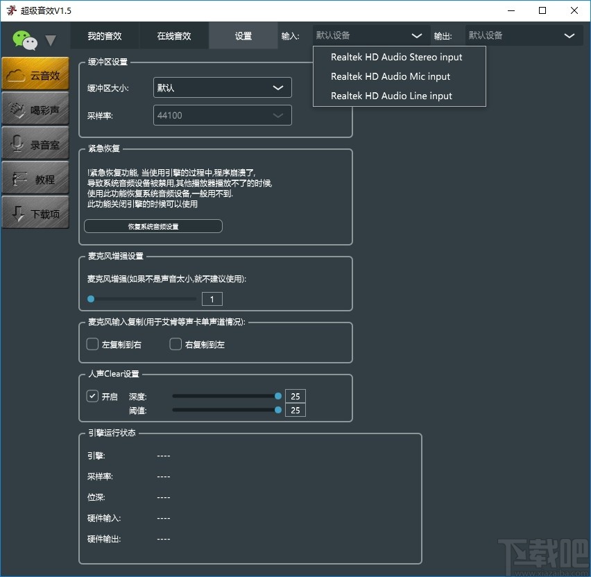Viewport: 591px width, 577px height.
Task: Expand the 采样率 sample rate dropdown
Action: (222, 115)
